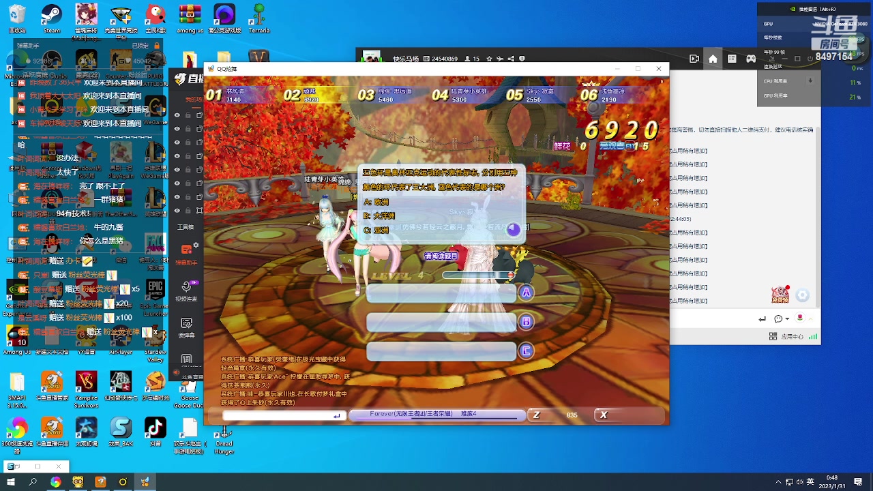The width and height of the screenshot is (873, 491).
Task: Expand the arrow next to the flower gift icon
Action: tap(810, 319)
